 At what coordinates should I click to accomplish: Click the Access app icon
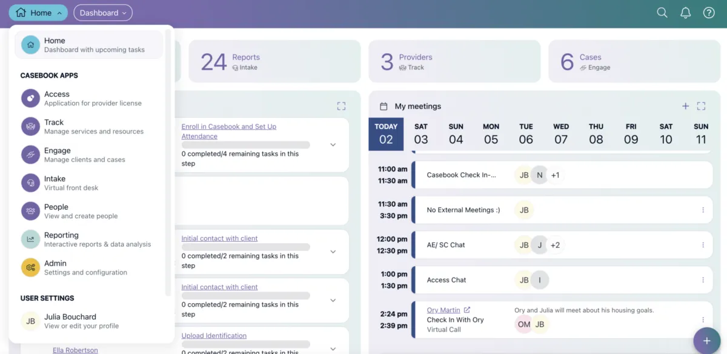[x=30, y=98]
